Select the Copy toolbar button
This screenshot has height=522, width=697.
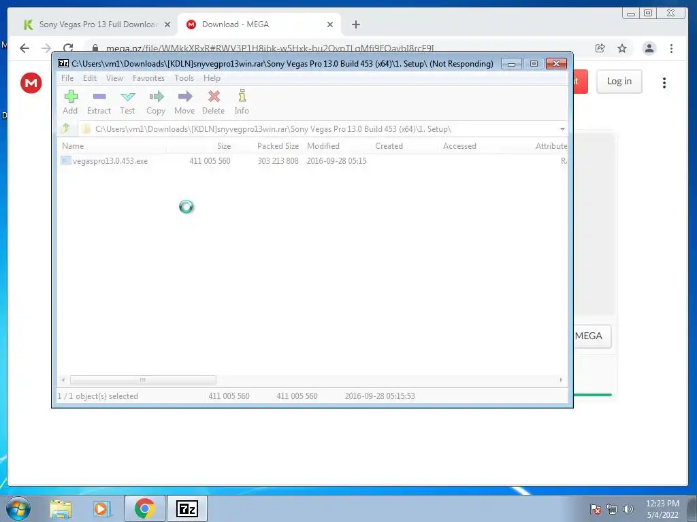pos(156,102)
